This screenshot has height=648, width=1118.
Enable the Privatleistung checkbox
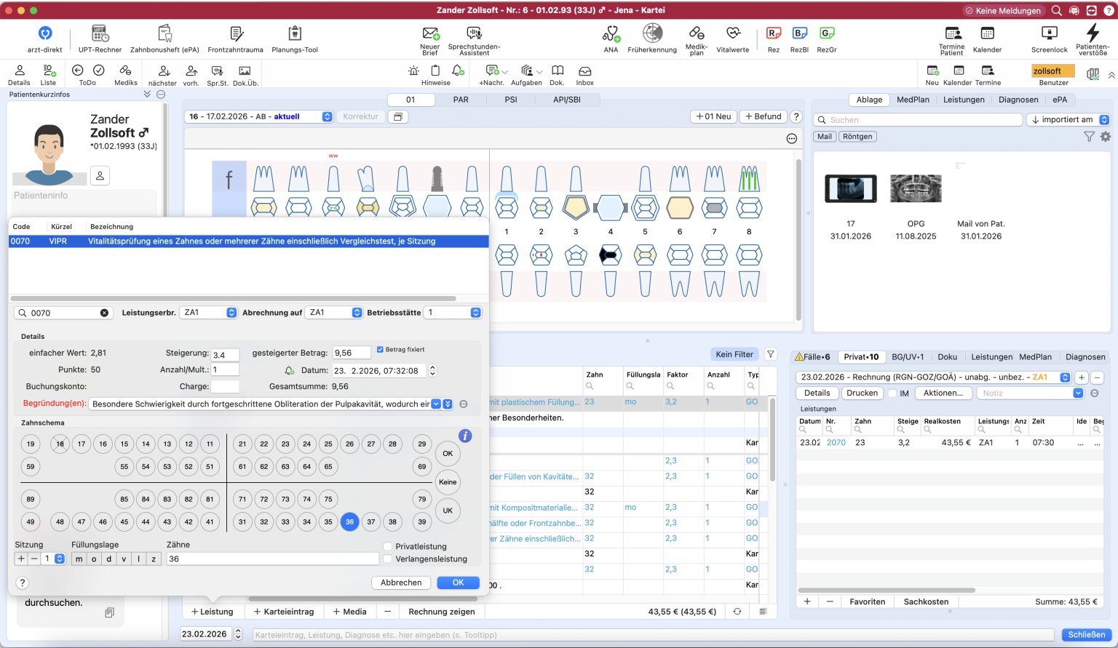387,546
